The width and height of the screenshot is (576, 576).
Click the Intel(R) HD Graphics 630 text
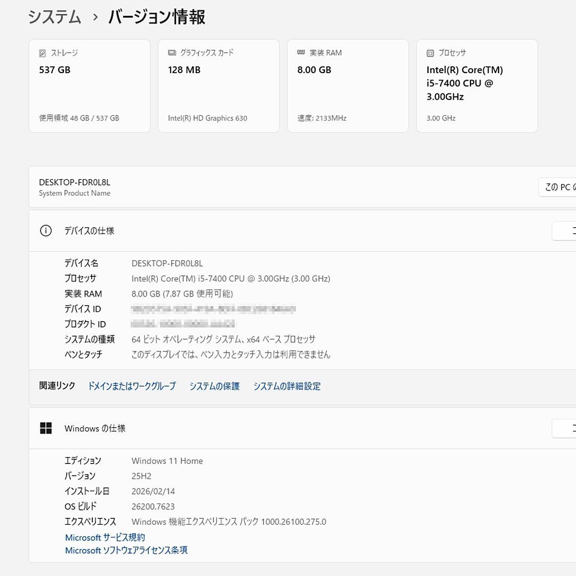207,118
